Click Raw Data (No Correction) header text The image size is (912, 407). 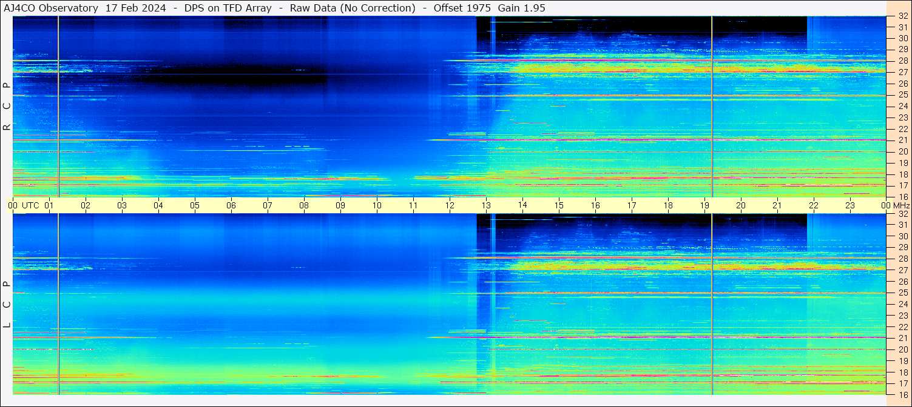pyautogui.click(x=352, y=8)
